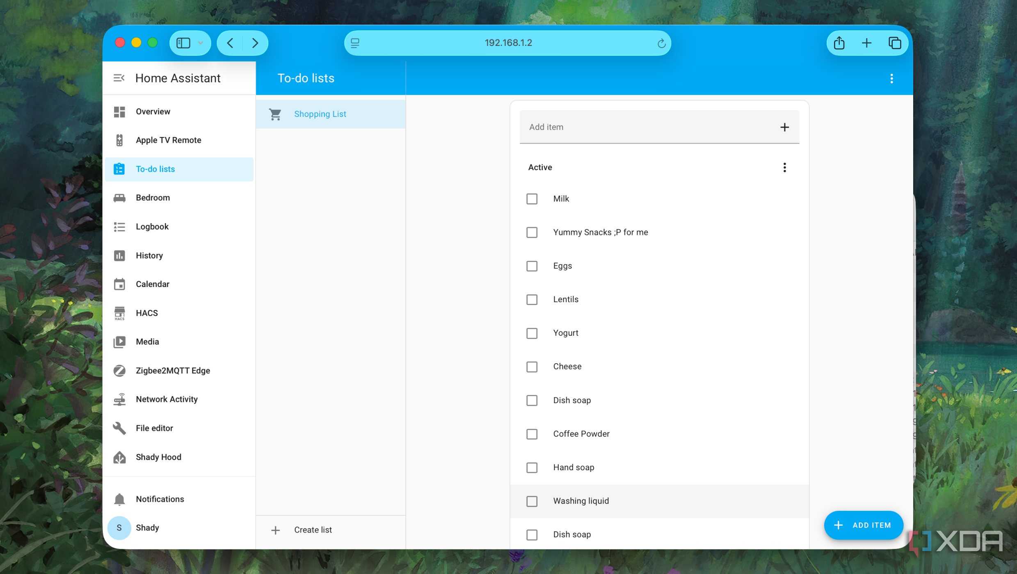Mark Eggs as completed

point(532,266)
